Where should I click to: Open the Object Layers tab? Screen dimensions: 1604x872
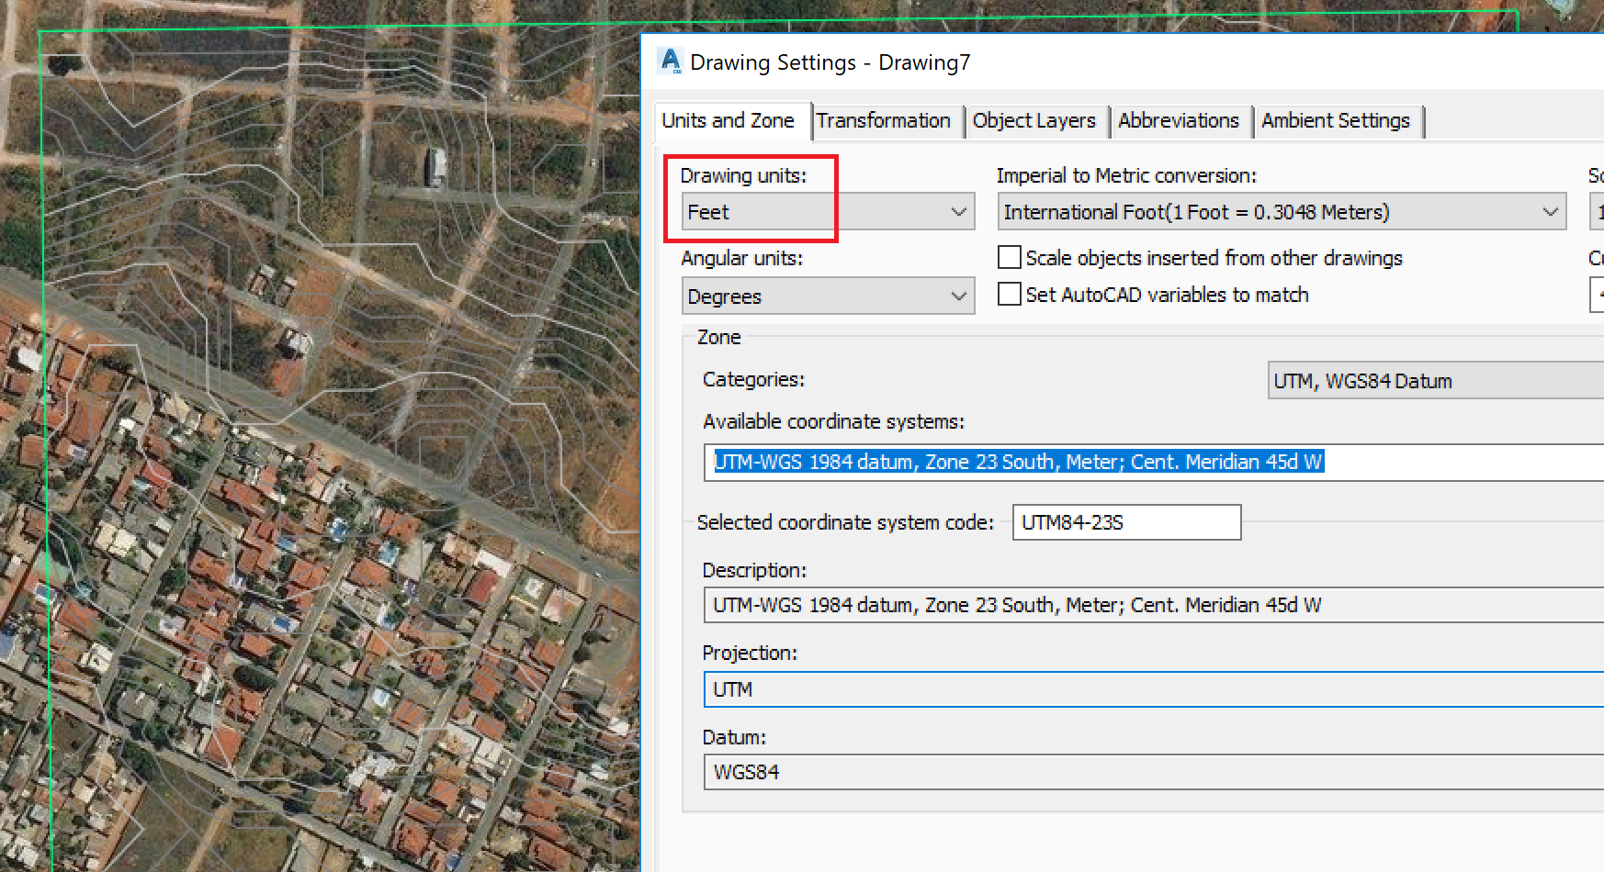1034,121
